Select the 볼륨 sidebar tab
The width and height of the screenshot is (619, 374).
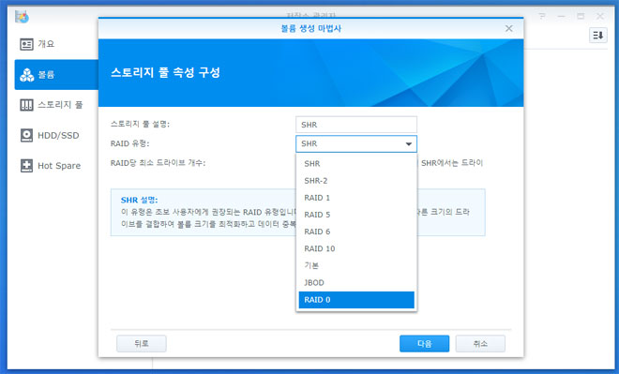(x=56, y=75)
